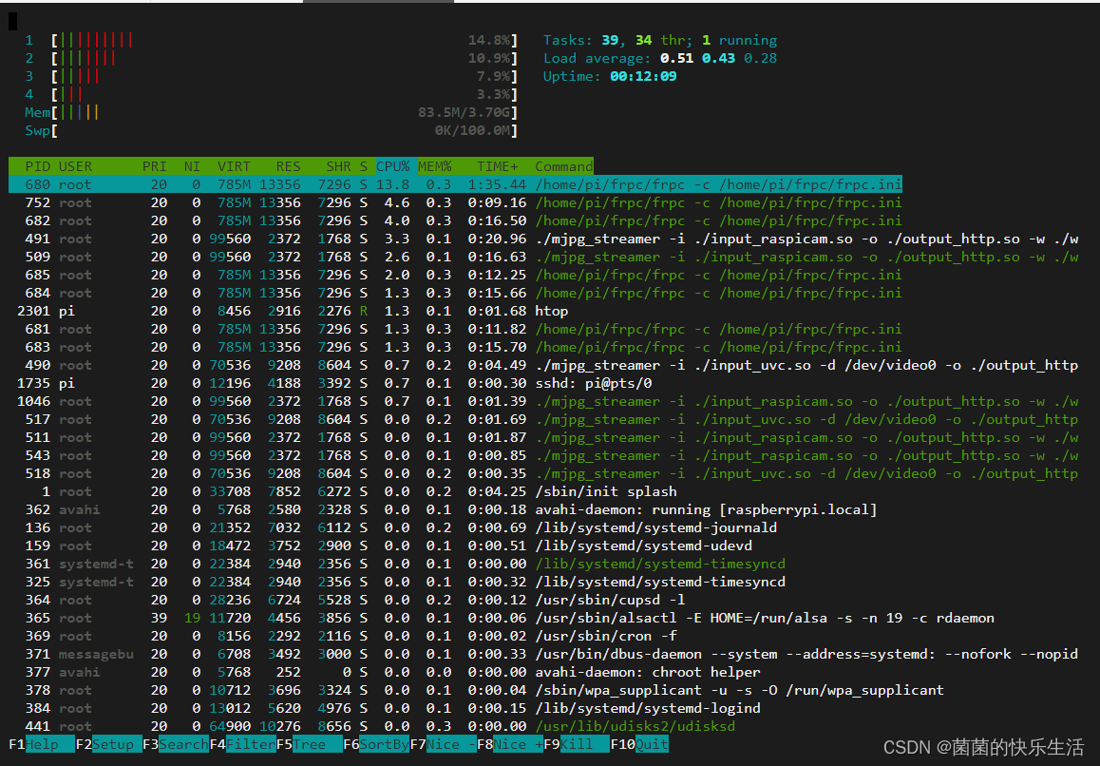
Task: Click the Command column header
Action: pyautogui.click(x=564, y=166)
